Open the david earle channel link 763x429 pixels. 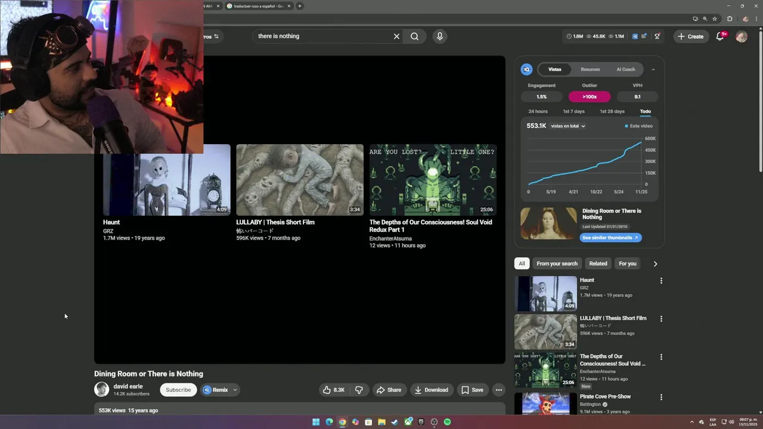coord(128,386)
